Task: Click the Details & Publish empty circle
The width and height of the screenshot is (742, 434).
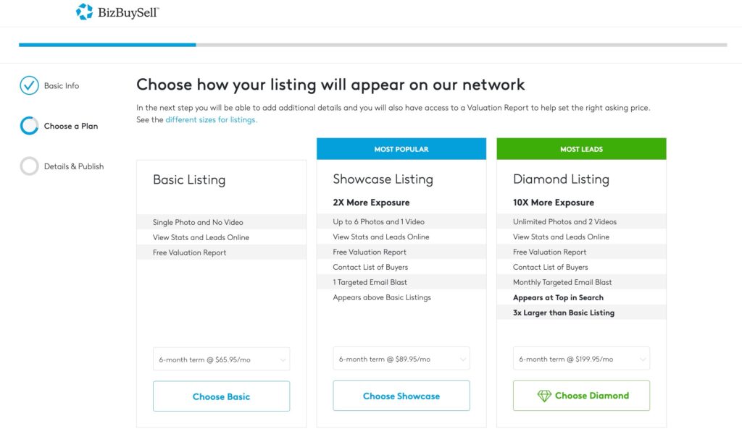Action: coord(29,166)
